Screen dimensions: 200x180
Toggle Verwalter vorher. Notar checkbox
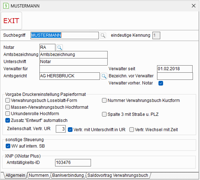(161, 83)
